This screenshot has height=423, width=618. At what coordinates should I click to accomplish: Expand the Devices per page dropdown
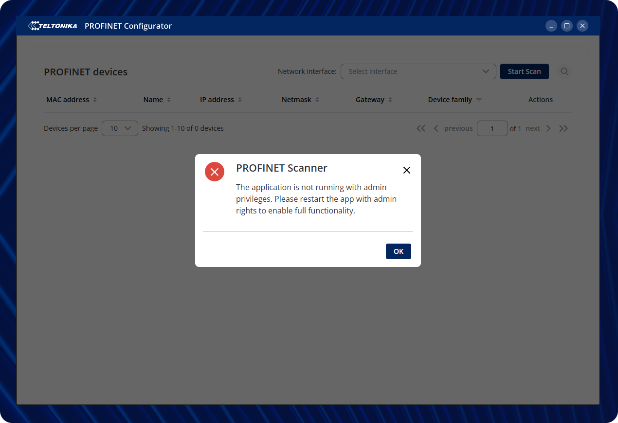[x=120, y=128]
